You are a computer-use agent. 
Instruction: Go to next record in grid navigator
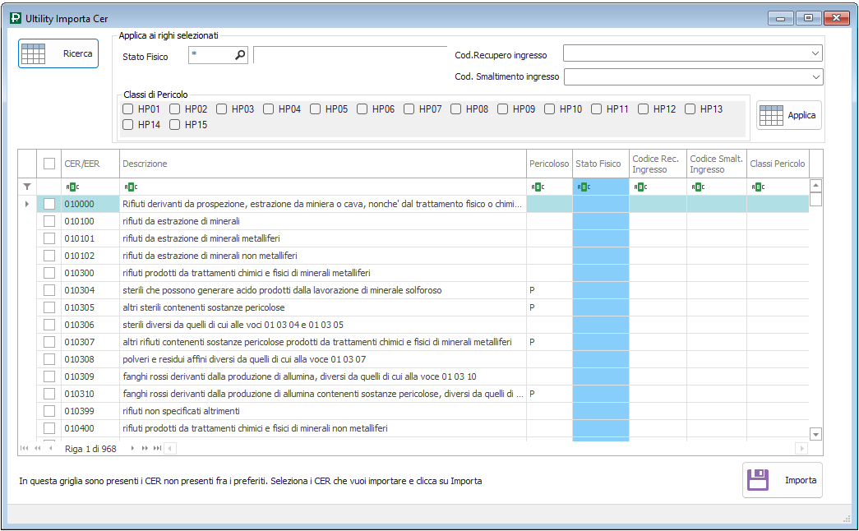[x=133, y=449]
